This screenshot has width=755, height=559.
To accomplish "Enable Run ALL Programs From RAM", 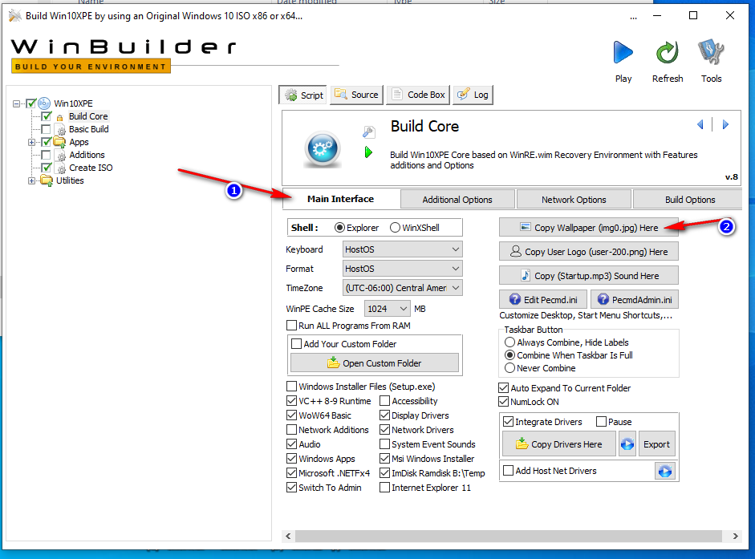I will (291, 326).
